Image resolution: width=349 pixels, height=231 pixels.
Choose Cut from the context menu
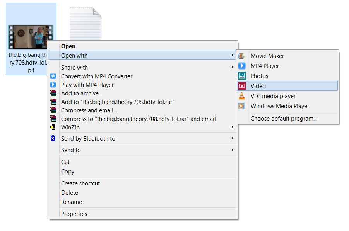pos(142,162)
